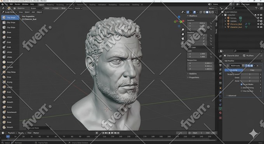
Task: Toggle Multiresolution render visibility camera icon
Action: pyautogui.click(x=252, y=66)
